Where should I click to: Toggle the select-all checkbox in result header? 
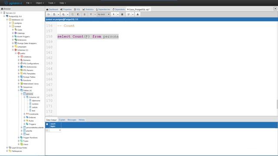coord(47,124)
